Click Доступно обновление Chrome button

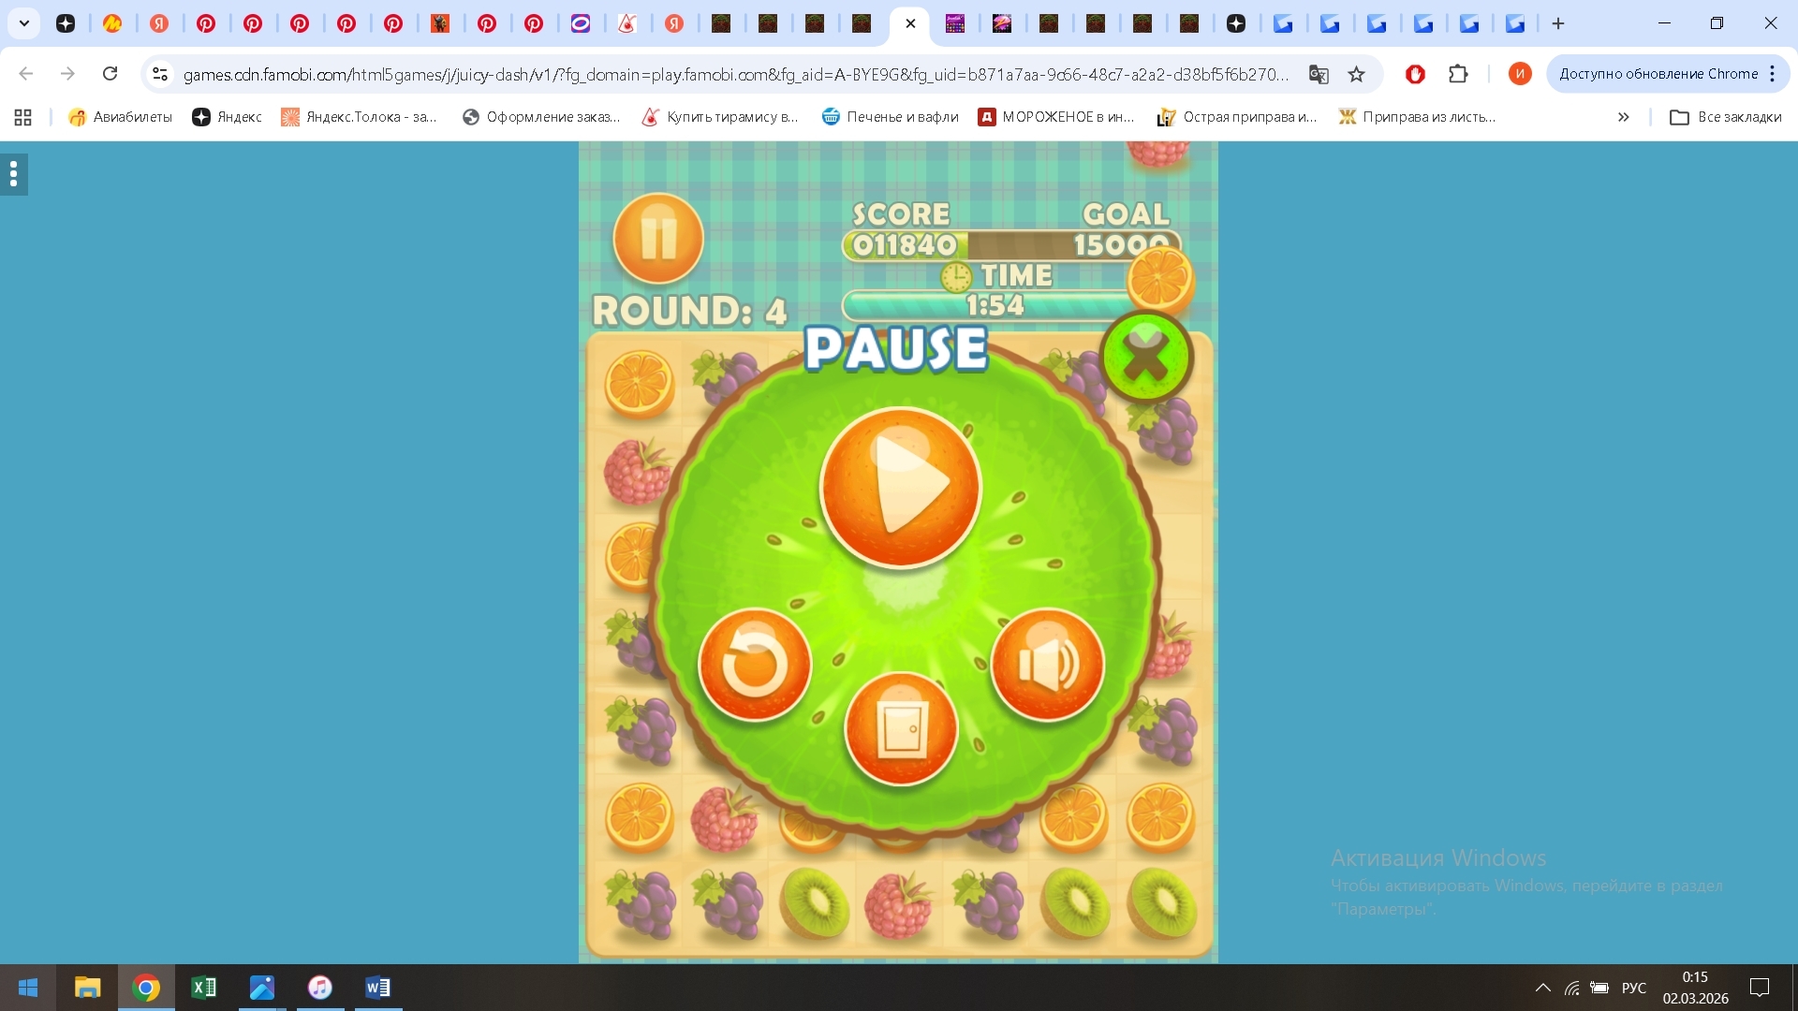(1658, 74)
